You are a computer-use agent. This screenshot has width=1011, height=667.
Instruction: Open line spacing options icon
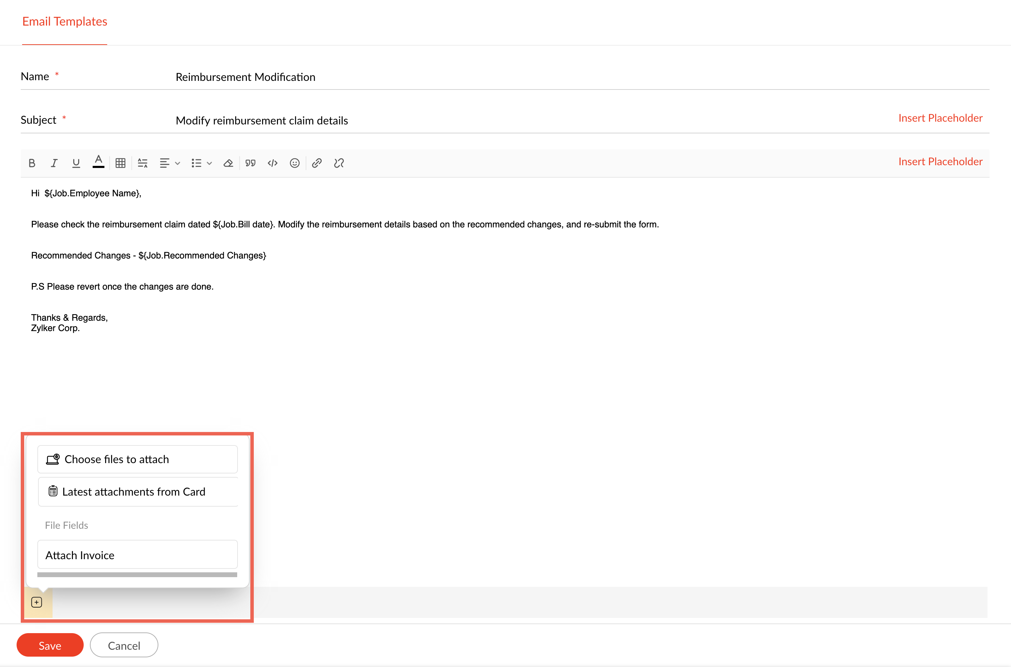coord(142,163)
